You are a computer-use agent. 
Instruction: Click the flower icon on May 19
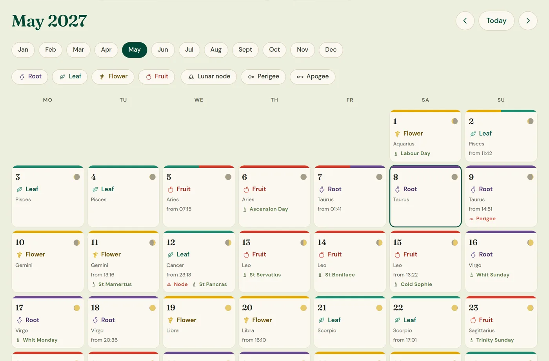[171, 320]
